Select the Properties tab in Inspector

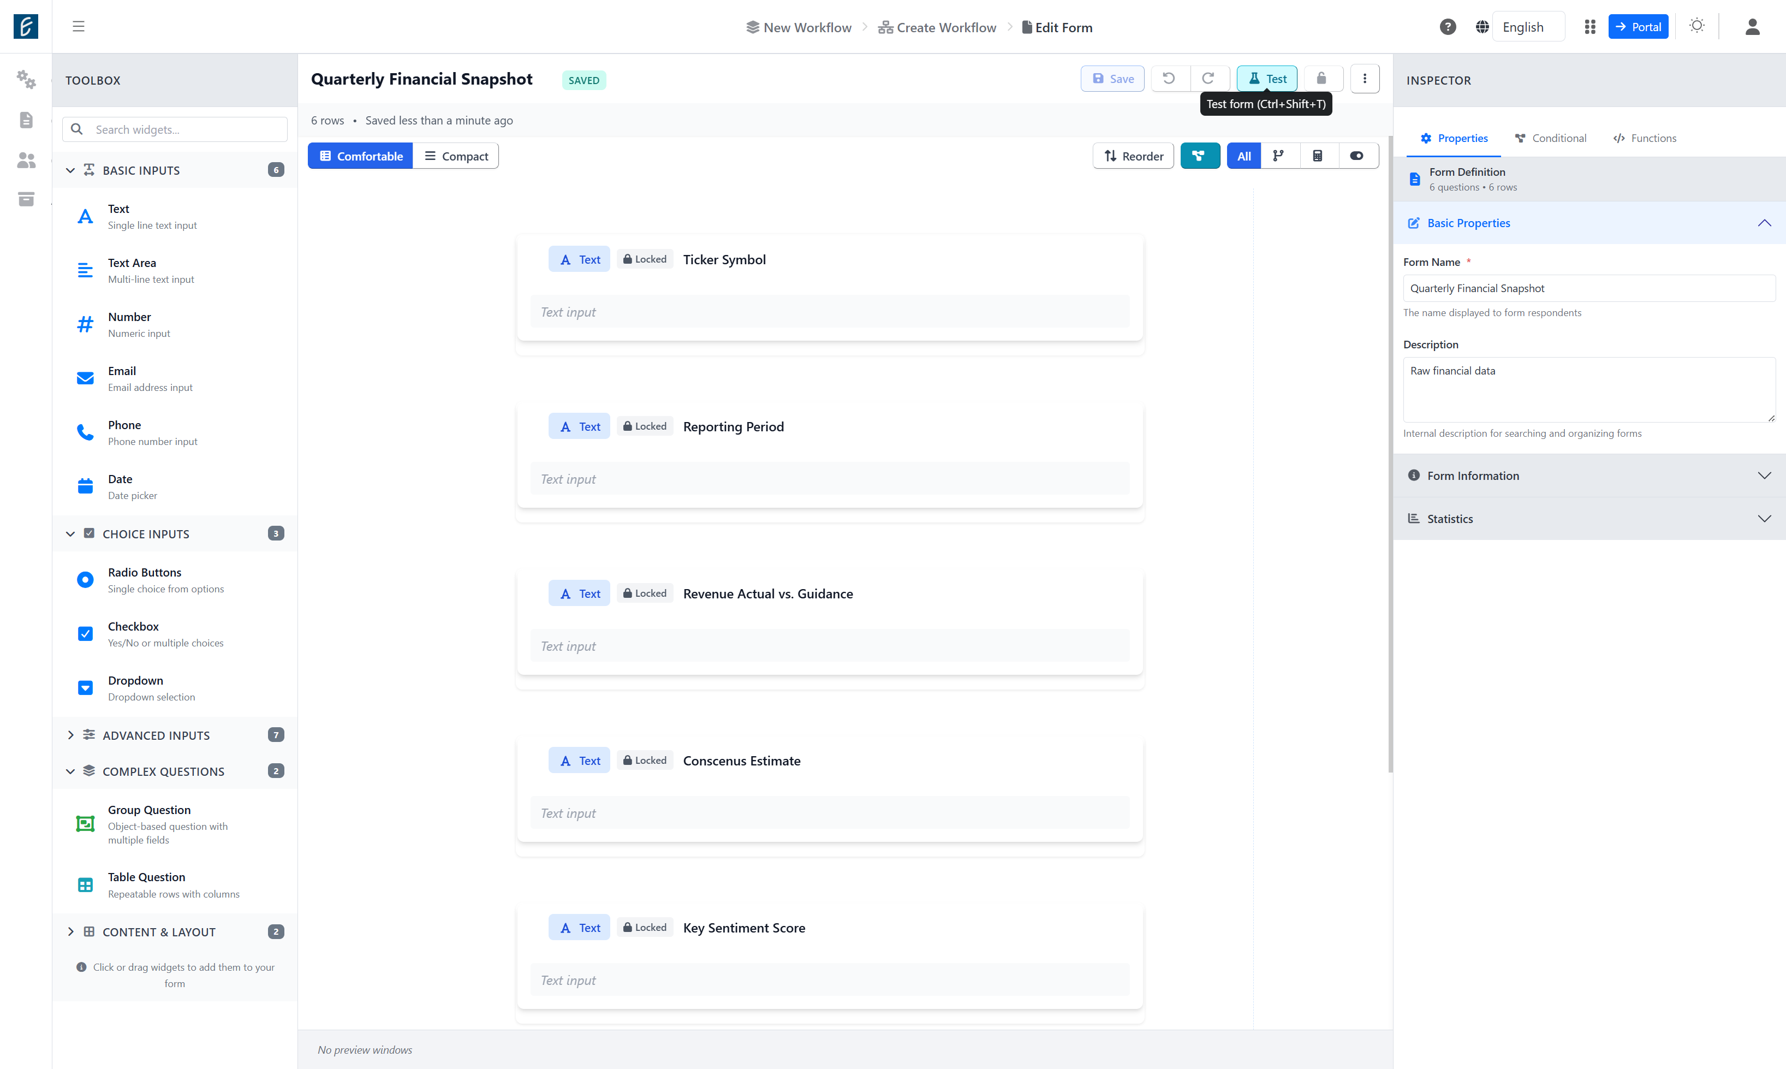[1453, 138]
